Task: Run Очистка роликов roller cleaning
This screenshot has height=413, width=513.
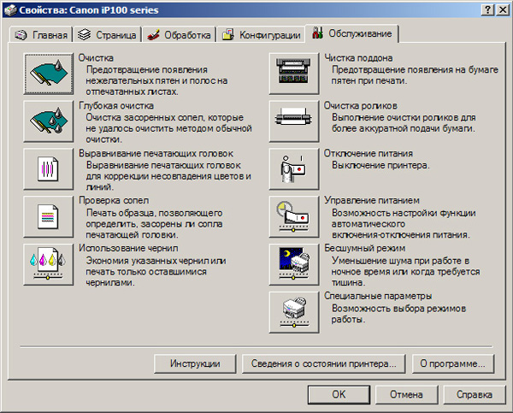Action: [x=294, y=121]
